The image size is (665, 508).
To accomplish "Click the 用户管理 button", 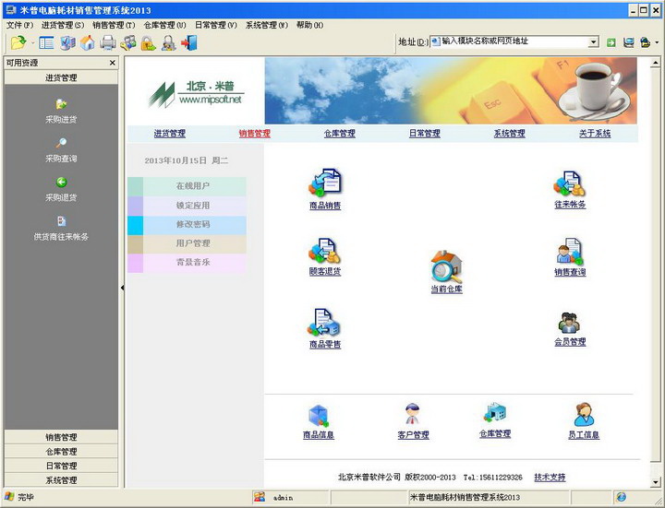I will point(187,243).
